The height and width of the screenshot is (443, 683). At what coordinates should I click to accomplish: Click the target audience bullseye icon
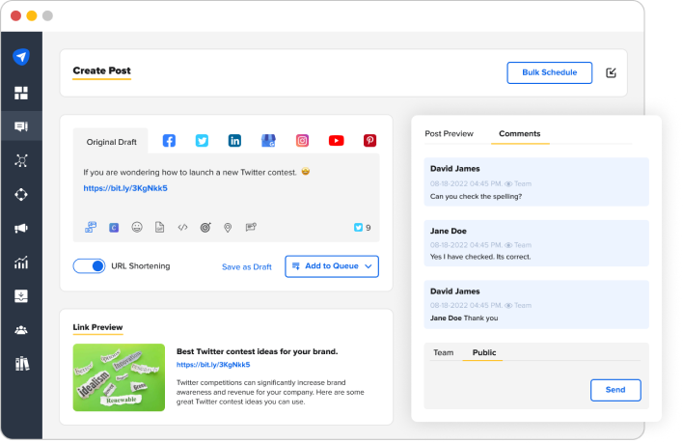pyautogui.click(x=205, y=227)
